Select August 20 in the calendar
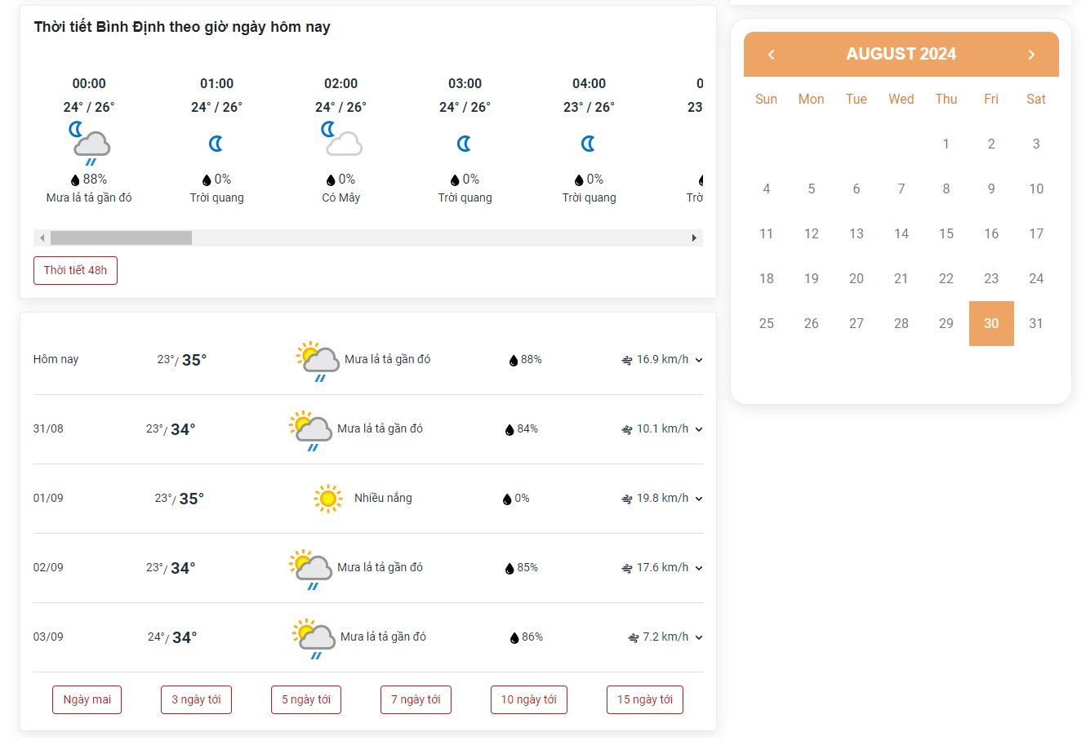Viewport: 1090px width, 741px height. tap(856, 278)
